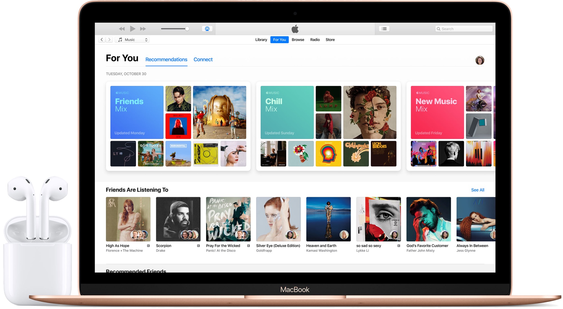Open so sad so sexy cover
Screen dimensions: 563x309
379,219
